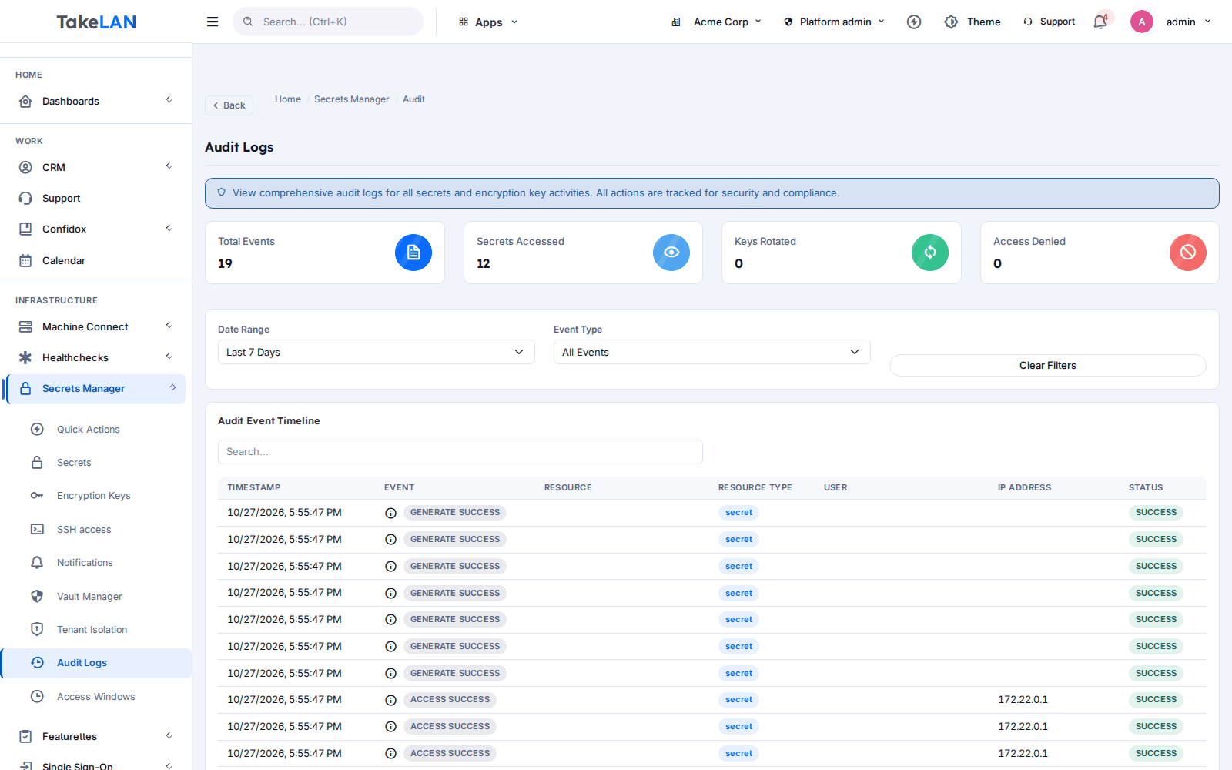The width and height of the screenshot is (1232, 770).
Task: Click the Support headset icon in sidebar
Action: (x=25, y=198)
